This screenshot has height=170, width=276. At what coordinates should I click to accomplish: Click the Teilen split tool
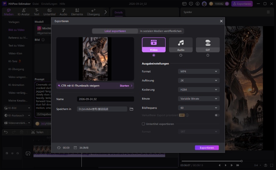click(x=37, y=132)
